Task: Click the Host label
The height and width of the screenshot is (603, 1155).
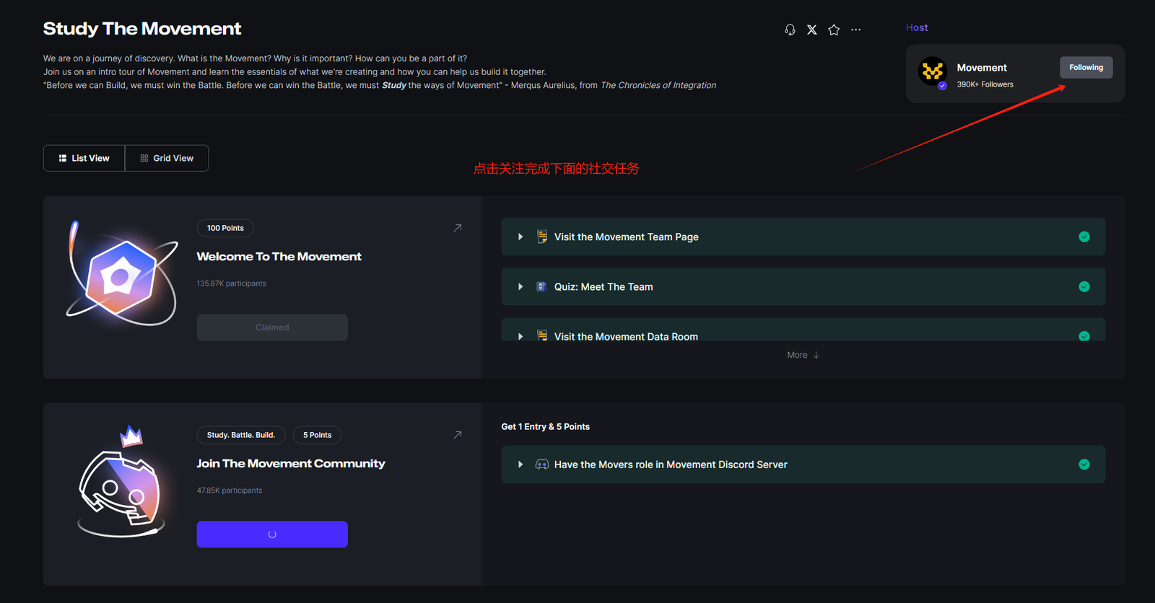Action: (x=917, y=27)
